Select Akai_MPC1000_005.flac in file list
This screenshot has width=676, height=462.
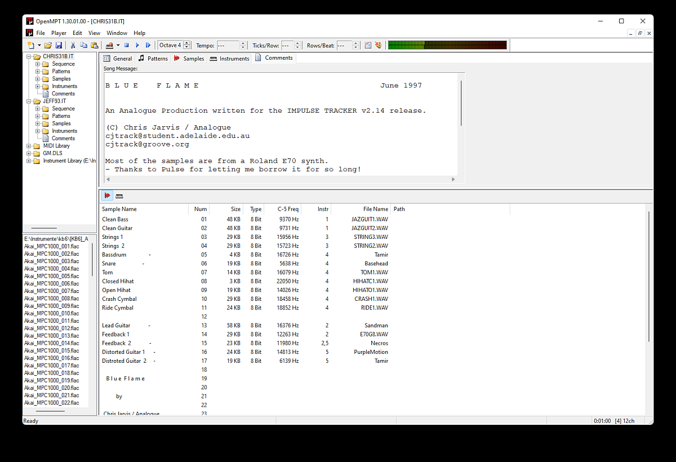(52, 276)
